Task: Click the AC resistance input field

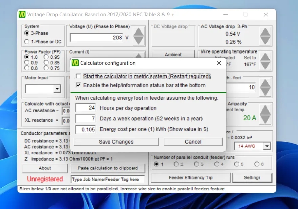Action: [66, 111]
